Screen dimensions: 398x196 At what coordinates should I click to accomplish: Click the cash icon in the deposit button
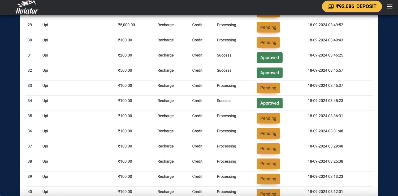[331, 7]
